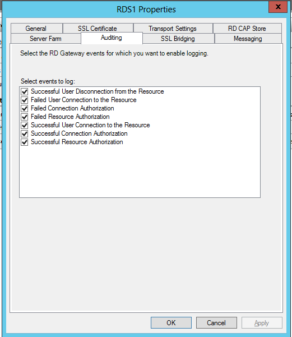Open the Server Farm tab
The height and width of the screenshot is (337, 292).
tap(45, 39)
